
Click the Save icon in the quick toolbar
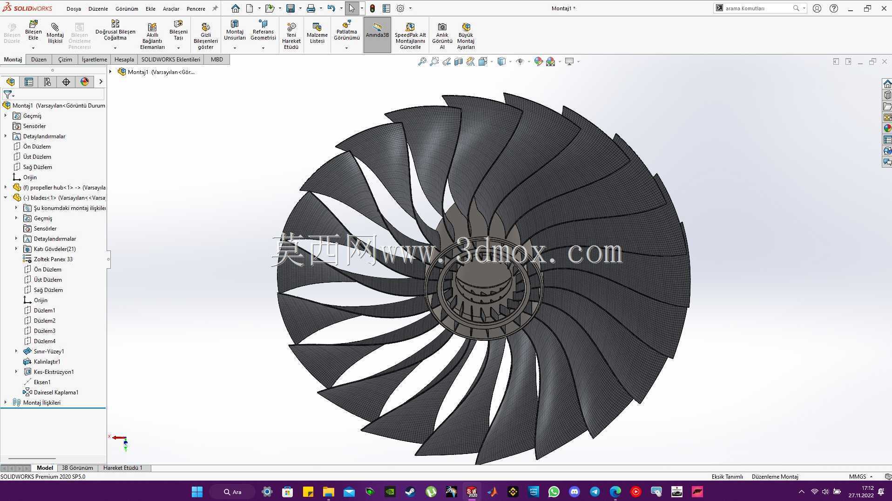pos(291,8)
